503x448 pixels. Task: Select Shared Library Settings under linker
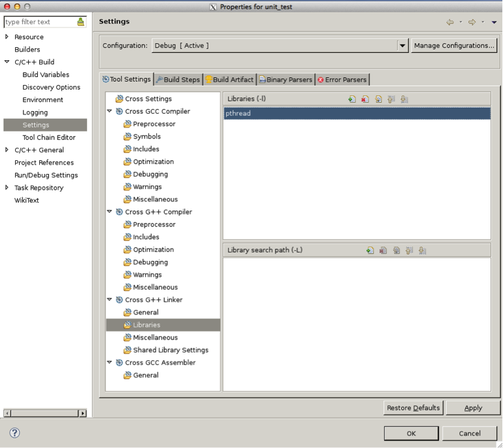point(171,350)
